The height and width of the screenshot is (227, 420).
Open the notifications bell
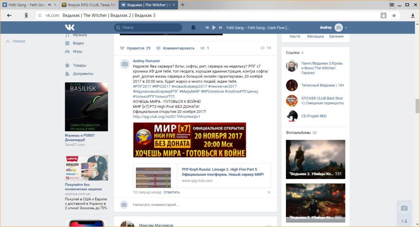(194, 27)
